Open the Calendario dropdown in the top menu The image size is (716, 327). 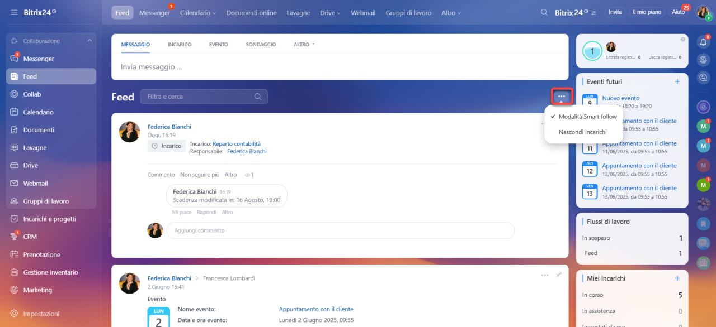click(x=199, y=13)
